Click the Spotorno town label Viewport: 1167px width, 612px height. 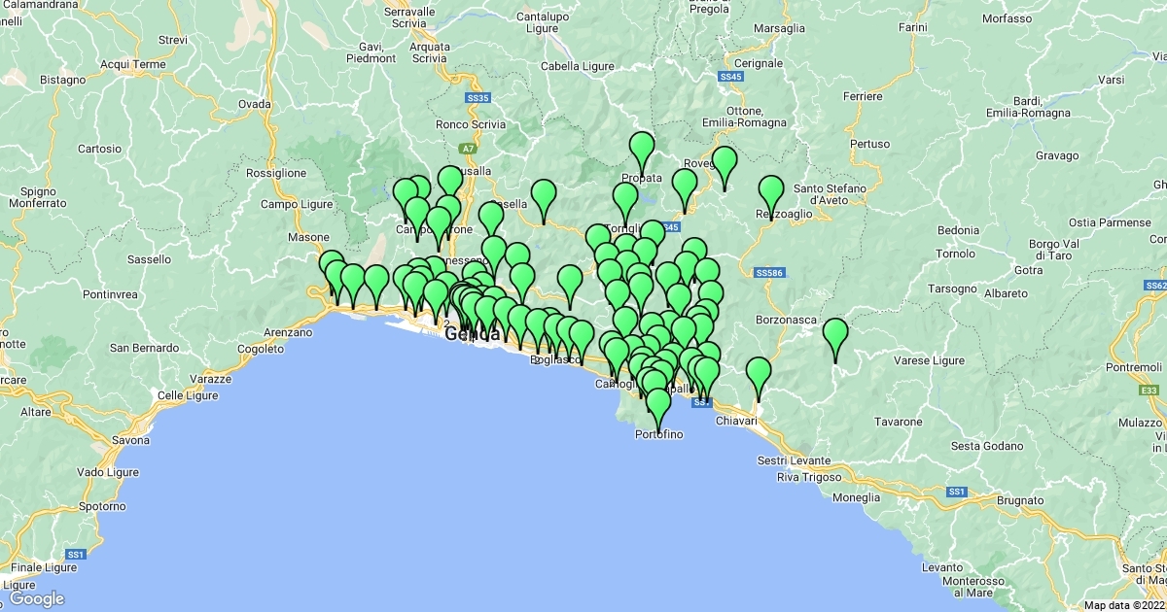pyautogui.click(x=102, y=506)
